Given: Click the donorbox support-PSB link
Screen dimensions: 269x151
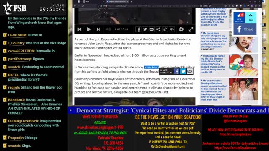Looking at the screenshot, I should tap(100, 128).
